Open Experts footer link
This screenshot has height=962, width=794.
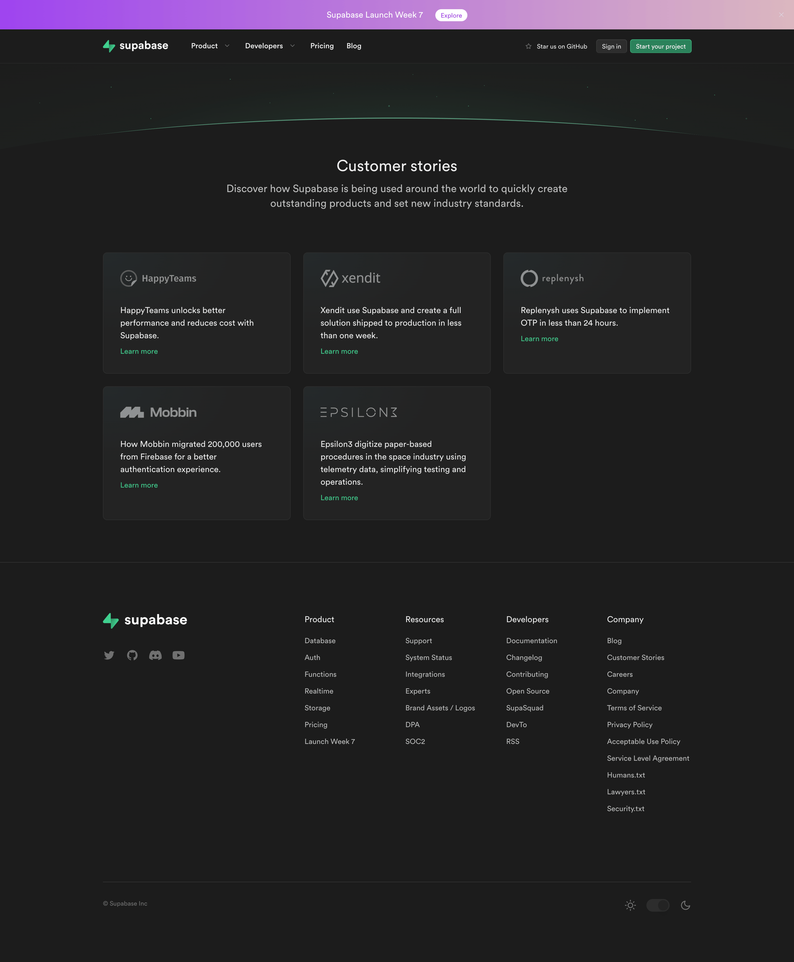pyautogui.click(x=418, y=691)
